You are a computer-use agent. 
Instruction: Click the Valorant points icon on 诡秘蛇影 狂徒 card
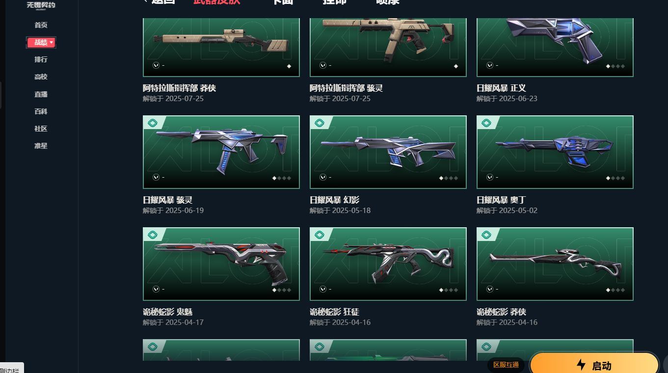tap(323, 289)
